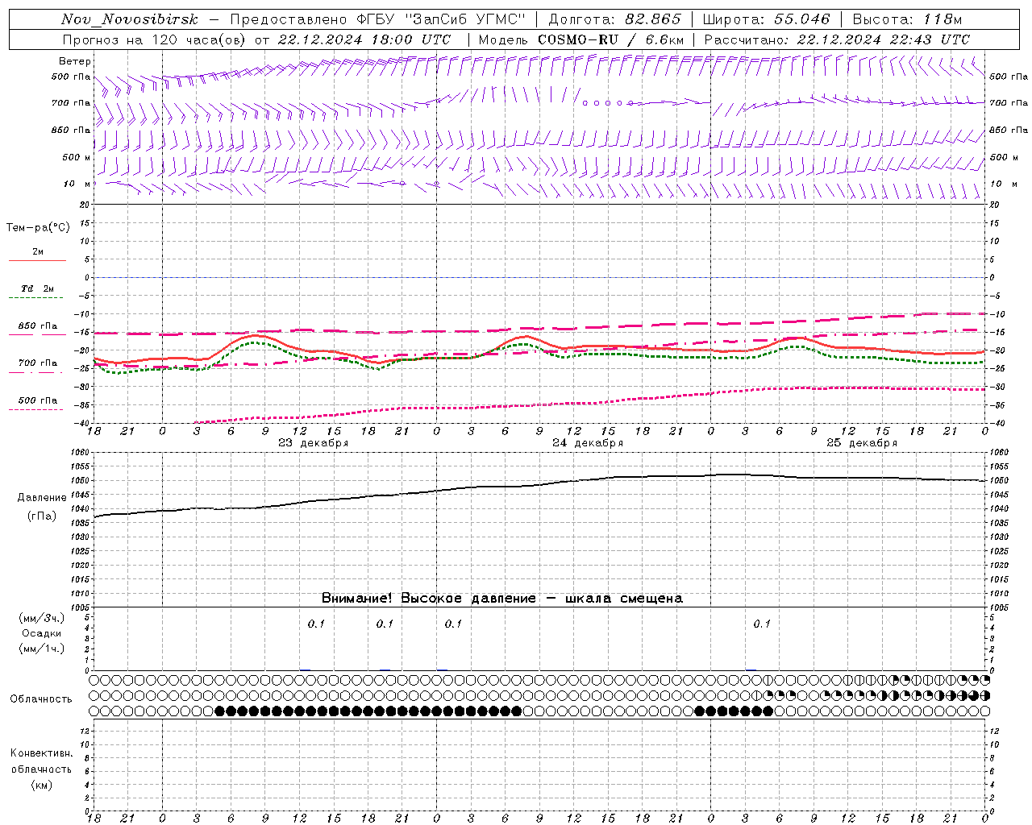Click the Nov_Novosibirsk station title
Screen dimensions: 1032x825
[130, 19]
